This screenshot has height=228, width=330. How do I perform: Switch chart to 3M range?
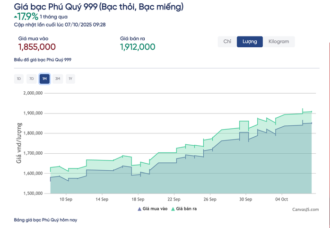tap(57, 79)
